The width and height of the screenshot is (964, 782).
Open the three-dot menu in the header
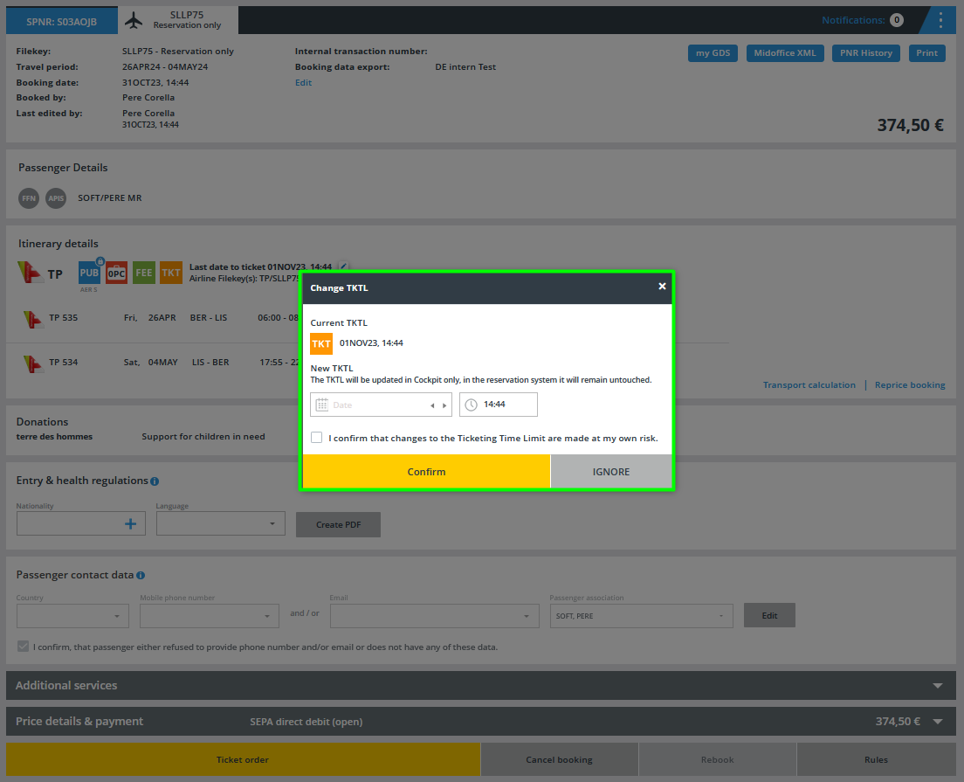pyautogui.click(x=940, y=20)
